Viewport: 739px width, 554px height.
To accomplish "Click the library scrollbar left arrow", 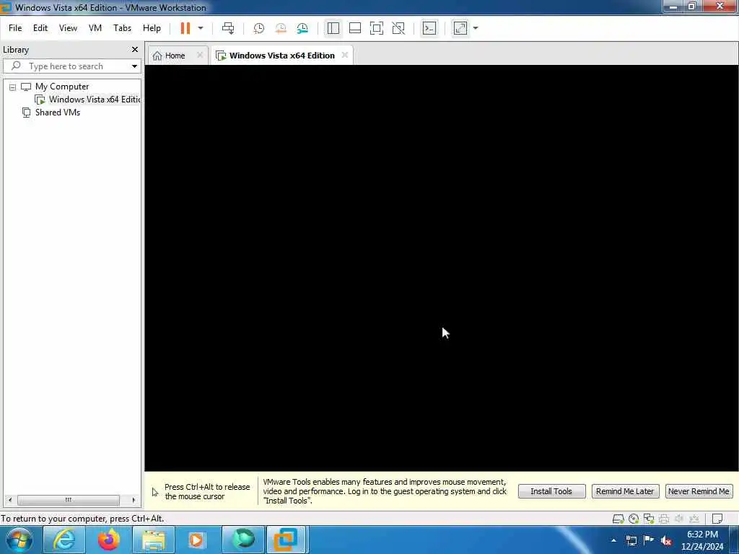I will 10,500.
